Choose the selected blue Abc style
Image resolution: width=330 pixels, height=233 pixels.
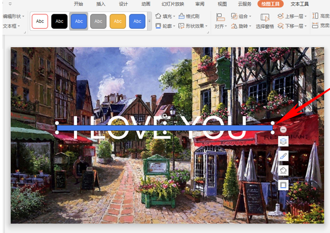pos(79,21)
